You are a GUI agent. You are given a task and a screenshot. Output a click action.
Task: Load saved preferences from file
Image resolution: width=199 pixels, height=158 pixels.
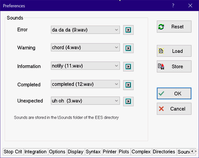point(174,51)
